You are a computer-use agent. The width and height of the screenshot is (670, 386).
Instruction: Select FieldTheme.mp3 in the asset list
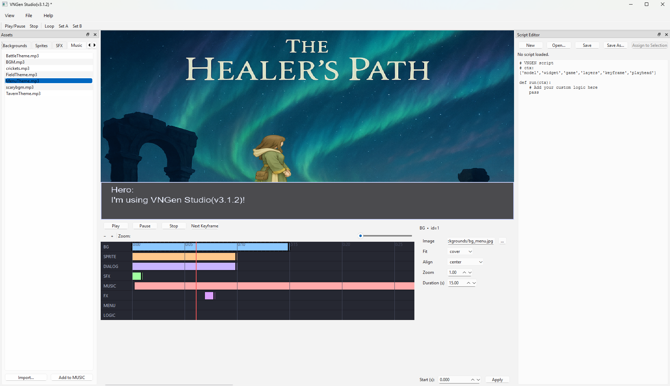point(49,75)
